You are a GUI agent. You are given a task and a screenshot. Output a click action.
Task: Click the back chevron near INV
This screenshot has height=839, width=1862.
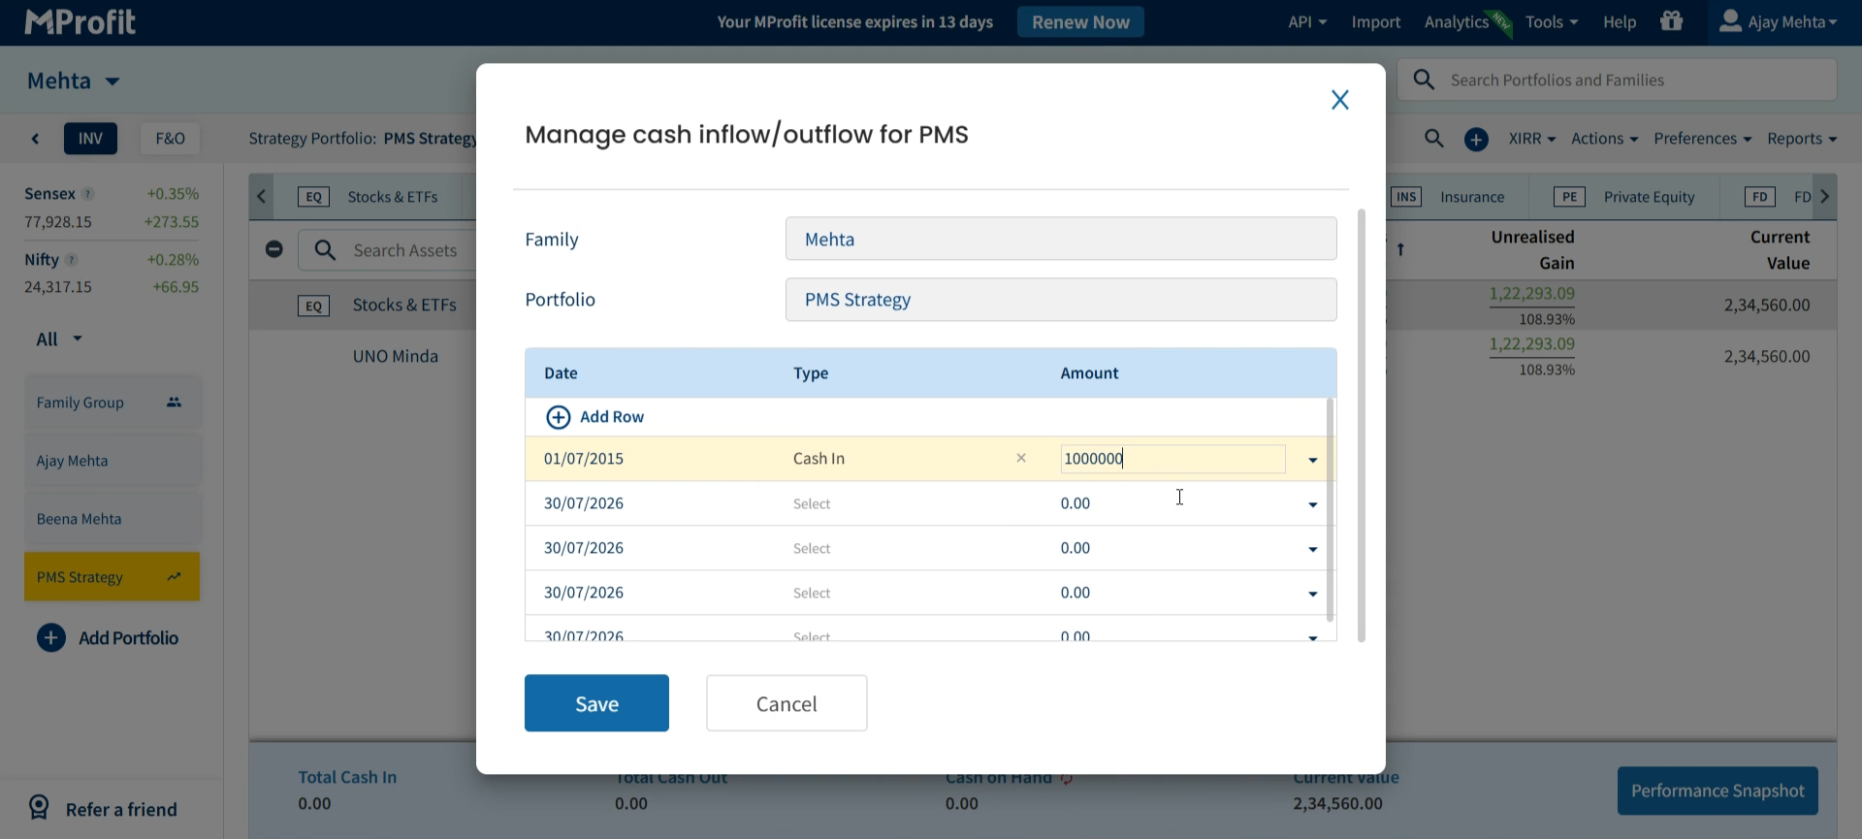coord(36,139)
